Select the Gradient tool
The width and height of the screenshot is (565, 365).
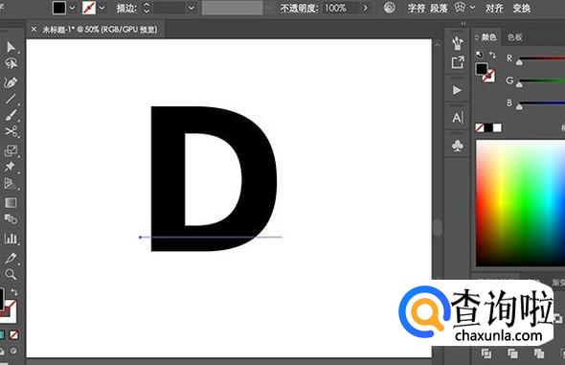[x=11, y=202]
